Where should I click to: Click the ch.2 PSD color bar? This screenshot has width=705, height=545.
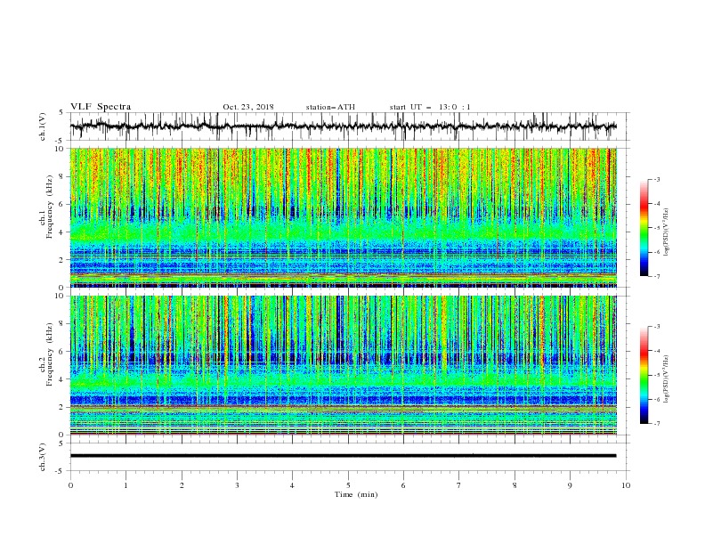tap(644, 375)
